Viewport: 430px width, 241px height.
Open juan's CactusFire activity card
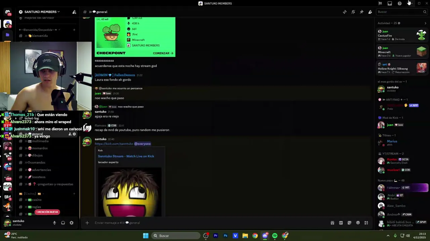tap(402, 35)
